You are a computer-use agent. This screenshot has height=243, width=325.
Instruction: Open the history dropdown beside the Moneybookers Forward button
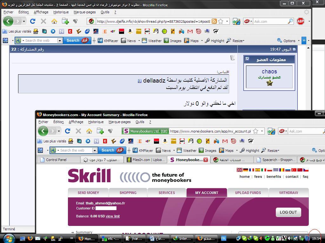pos(59,131)
